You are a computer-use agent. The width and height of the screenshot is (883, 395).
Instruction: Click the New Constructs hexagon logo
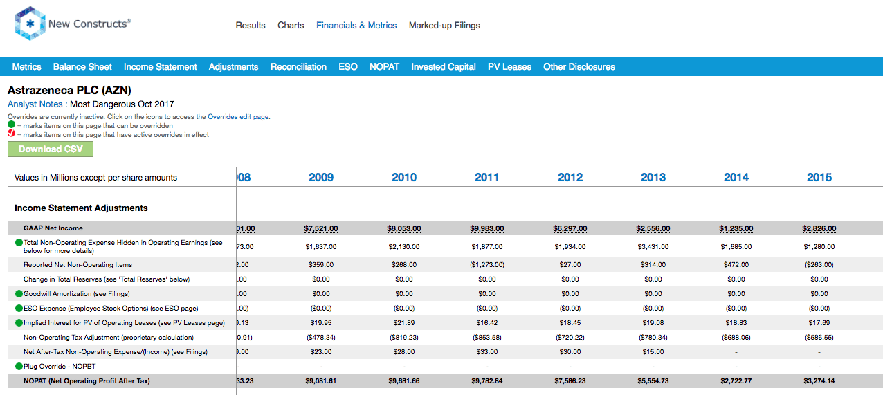tap(30, 24)
